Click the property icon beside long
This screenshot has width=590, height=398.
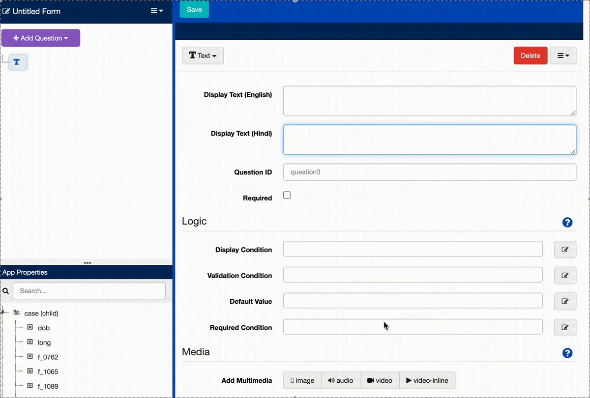coord(30,342)
